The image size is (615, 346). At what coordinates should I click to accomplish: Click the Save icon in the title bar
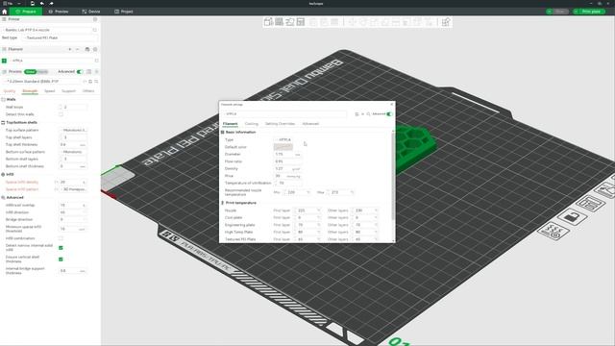pyautogui.click(x=32, y=4)
